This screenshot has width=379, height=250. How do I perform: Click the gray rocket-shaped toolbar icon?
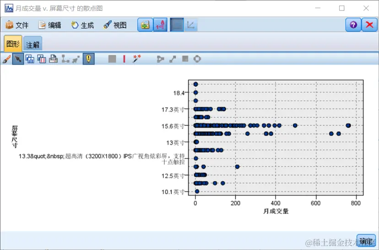[76, 59]
